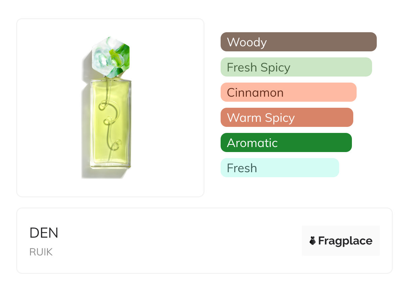Screen dimensions: 409x290
Task: Open the DEN perfume bottle image
Action: pos(110,107)
